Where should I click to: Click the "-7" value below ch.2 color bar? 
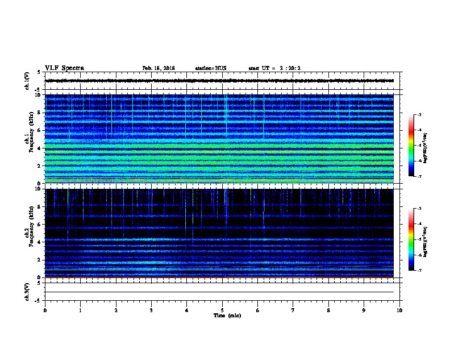419,271
